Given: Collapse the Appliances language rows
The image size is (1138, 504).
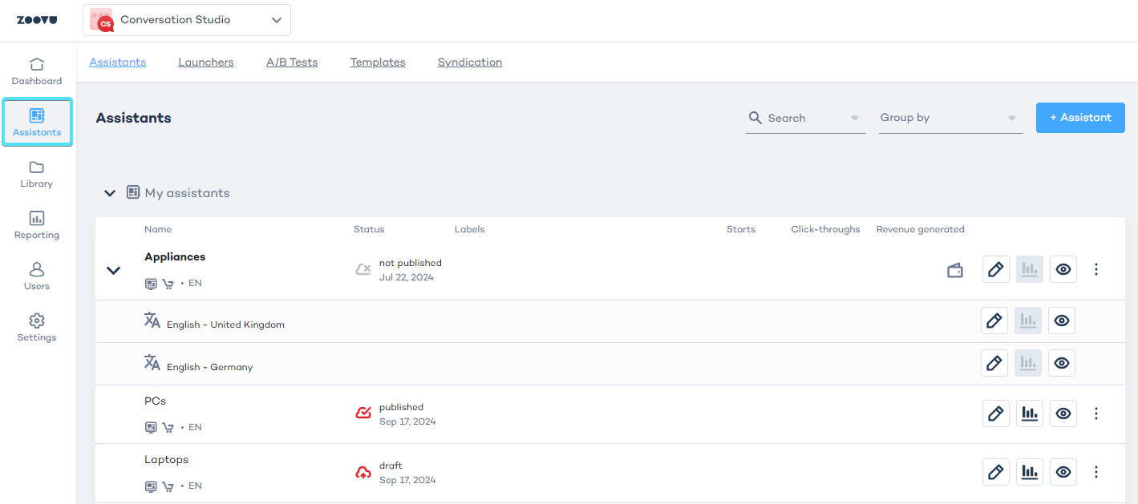Looking at the screenshot, I should click(x=114, y=270).
